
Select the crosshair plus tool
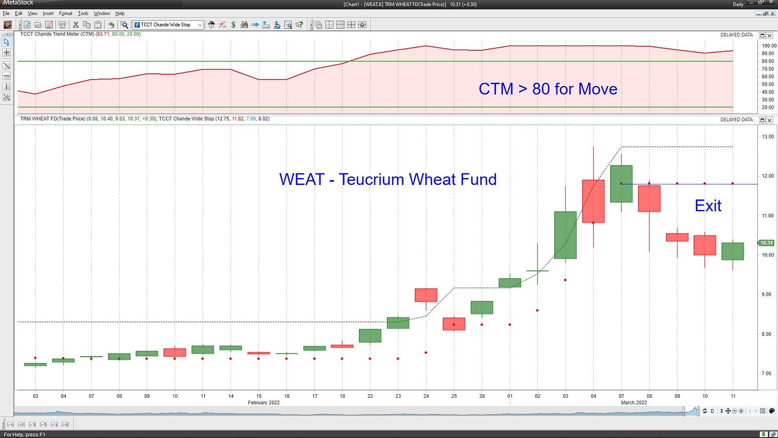click(6, 52)
